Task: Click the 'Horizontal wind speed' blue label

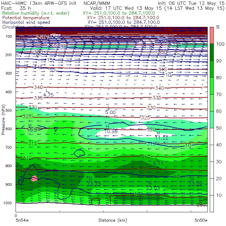Action: point(26,22)
